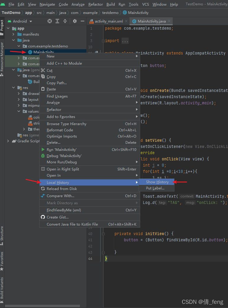Open the Resource Manager side tab

click(2, 59)
